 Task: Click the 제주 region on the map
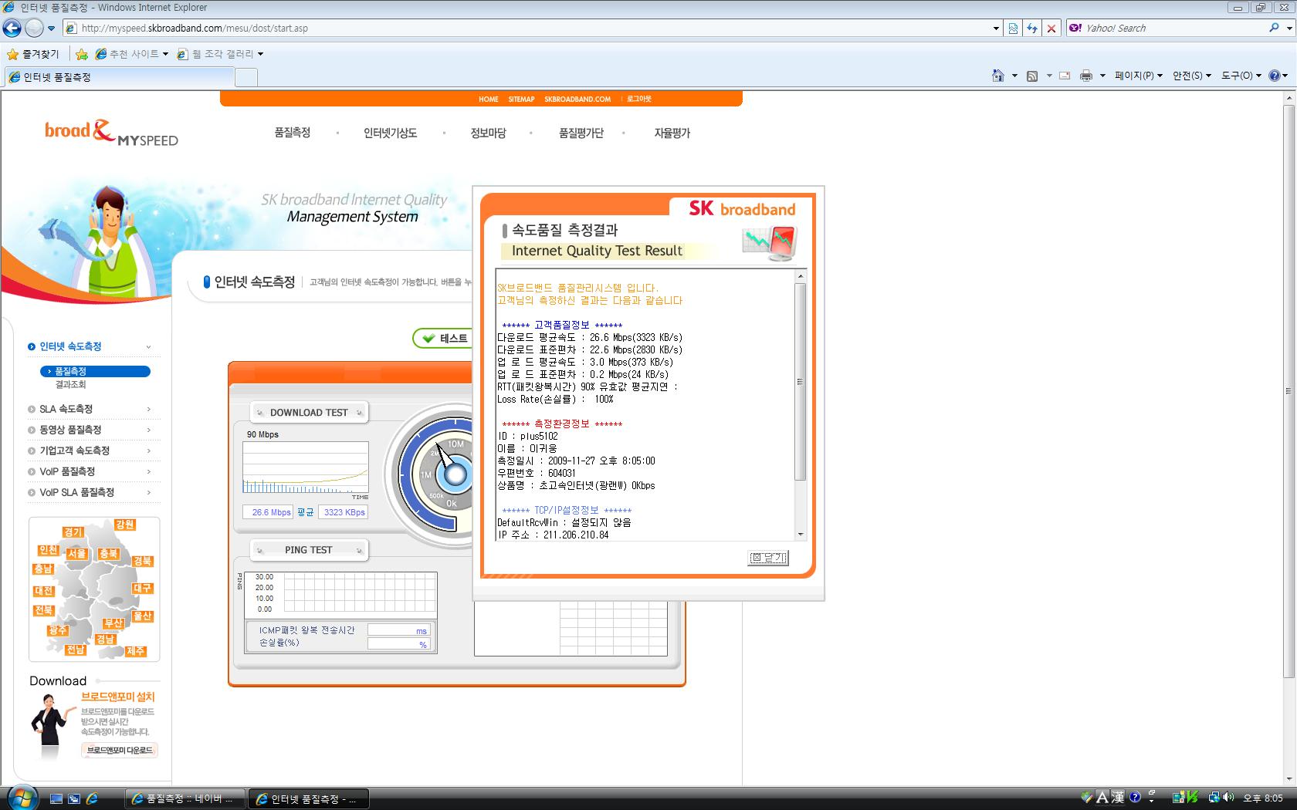pos(136,651)
